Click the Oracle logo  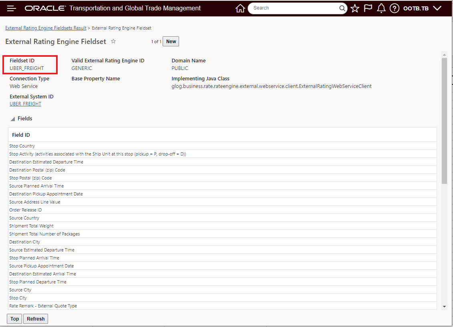tap(45, 8)
